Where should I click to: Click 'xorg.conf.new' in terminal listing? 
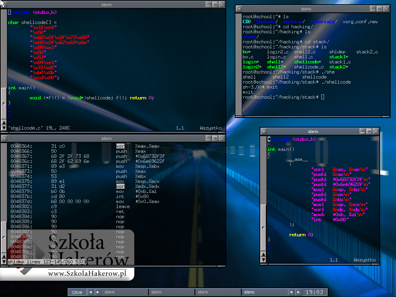(x=360, y=22)
